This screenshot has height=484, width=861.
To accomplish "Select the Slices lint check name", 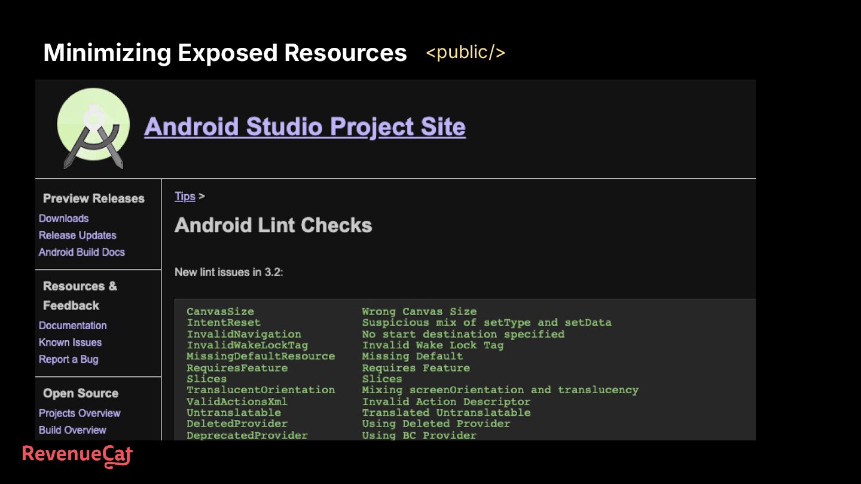I will click(x=207, y=379).
